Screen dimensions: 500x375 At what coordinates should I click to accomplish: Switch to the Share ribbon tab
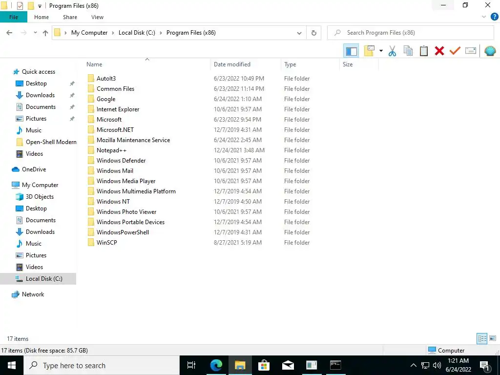point(70,17)
